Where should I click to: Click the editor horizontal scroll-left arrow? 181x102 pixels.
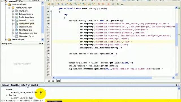(x=53, y=78)
